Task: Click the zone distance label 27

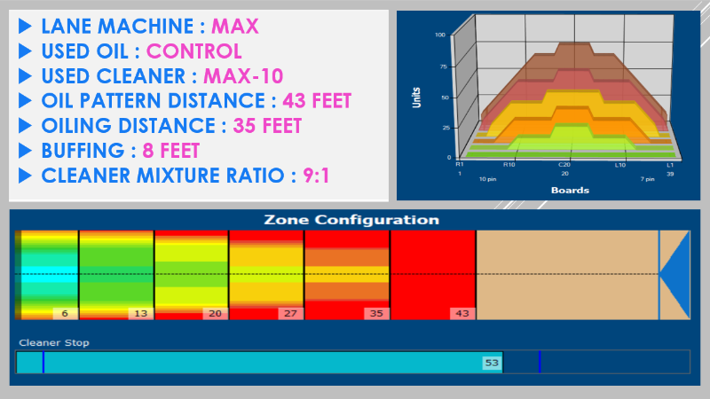Action: [290, 313]
